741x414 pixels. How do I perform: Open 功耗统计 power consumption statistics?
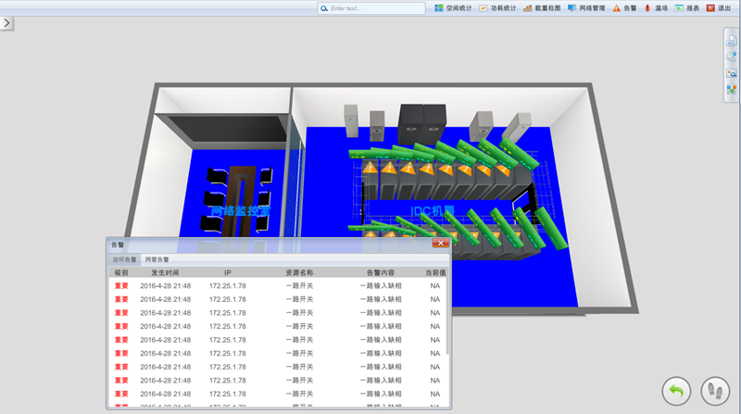tap(497, 8)
